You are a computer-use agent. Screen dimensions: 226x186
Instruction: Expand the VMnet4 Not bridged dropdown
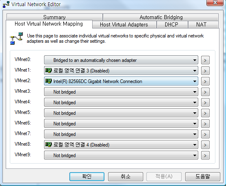121,103
